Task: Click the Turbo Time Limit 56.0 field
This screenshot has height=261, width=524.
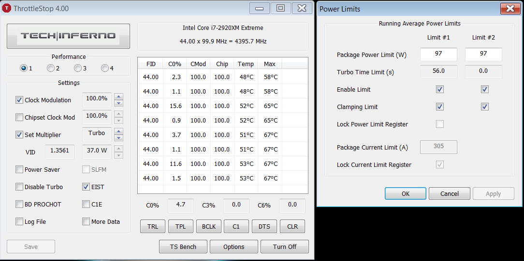Action: click(x=438, y=71)
